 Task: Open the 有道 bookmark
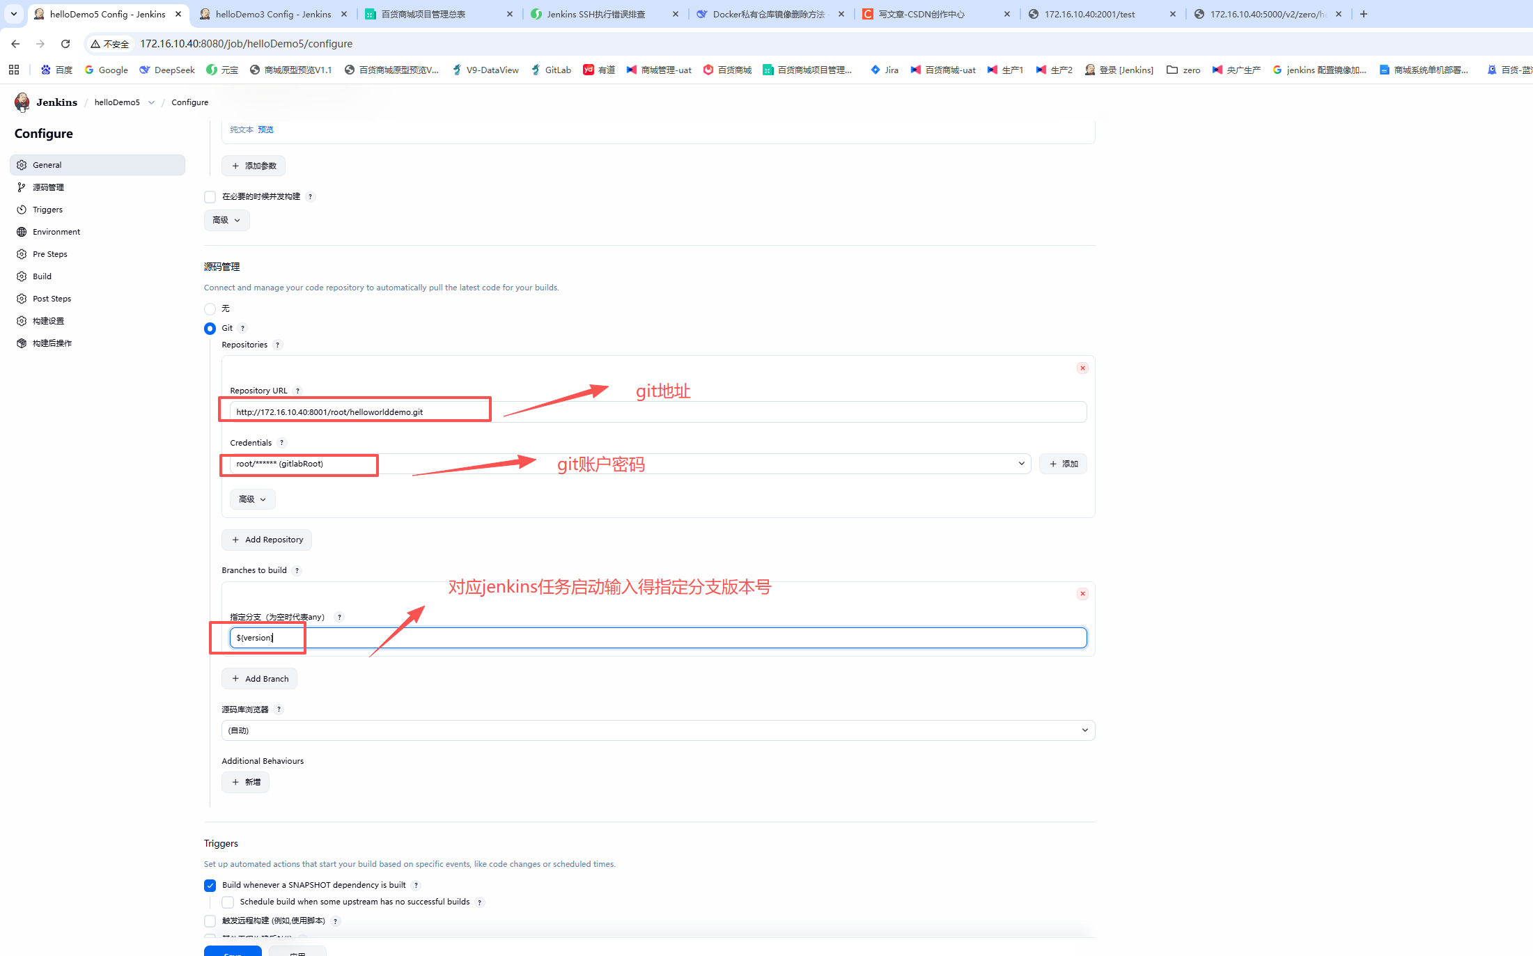pyautogui.click(x=599, y=70)
